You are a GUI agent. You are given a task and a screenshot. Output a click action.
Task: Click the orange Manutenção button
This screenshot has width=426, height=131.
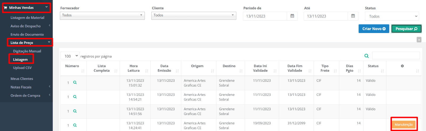click(404, 125)
